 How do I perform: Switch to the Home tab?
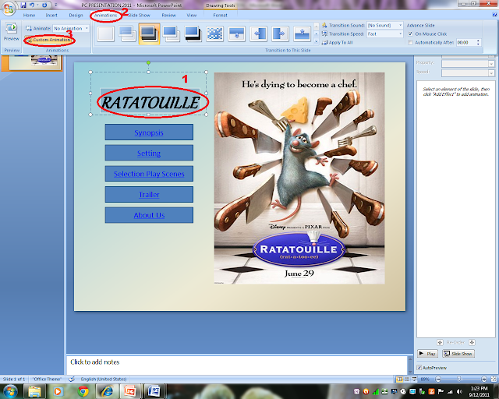[x=29, y=15]
